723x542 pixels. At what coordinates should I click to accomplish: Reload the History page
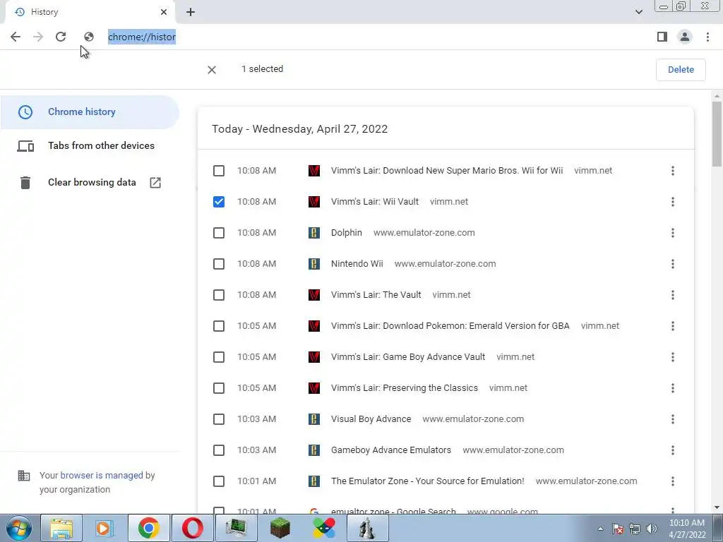tap(61, 37)
